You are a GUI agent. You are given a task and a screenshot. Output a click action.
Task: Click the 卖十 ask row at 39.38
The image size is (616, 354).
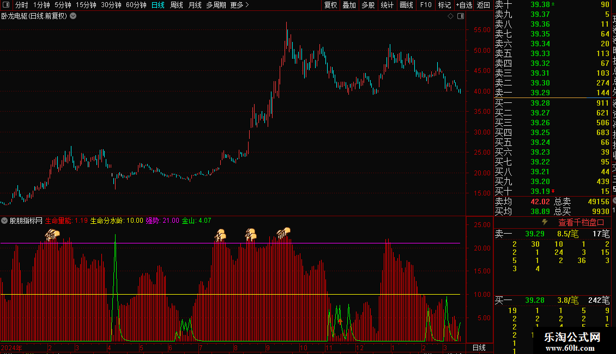pyautogui.click(x=552, y=4)
